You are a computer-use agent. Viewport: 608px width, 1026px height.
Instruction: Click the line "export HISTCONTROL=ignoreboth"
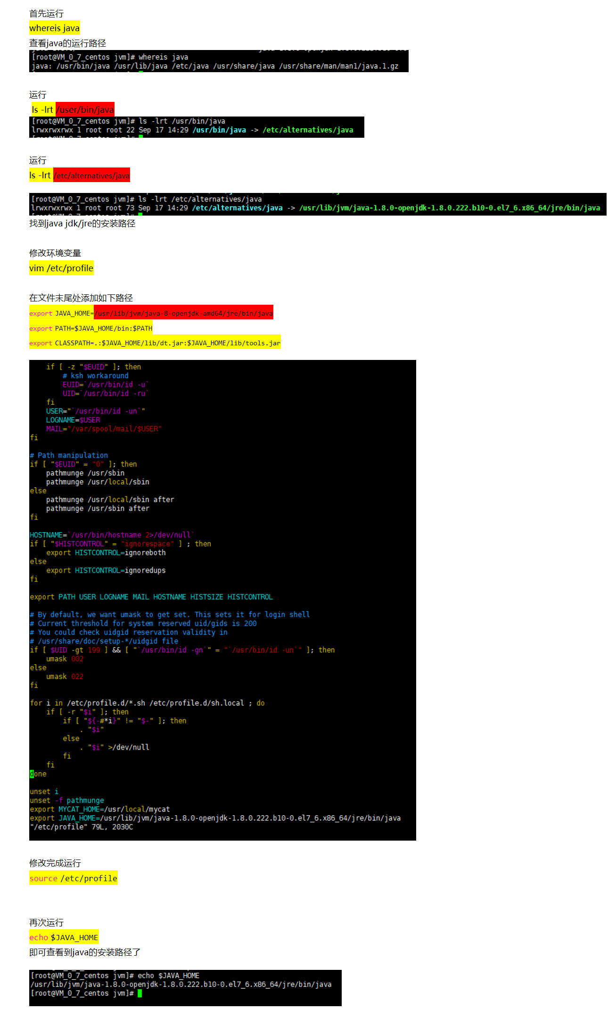coord(106,553)
